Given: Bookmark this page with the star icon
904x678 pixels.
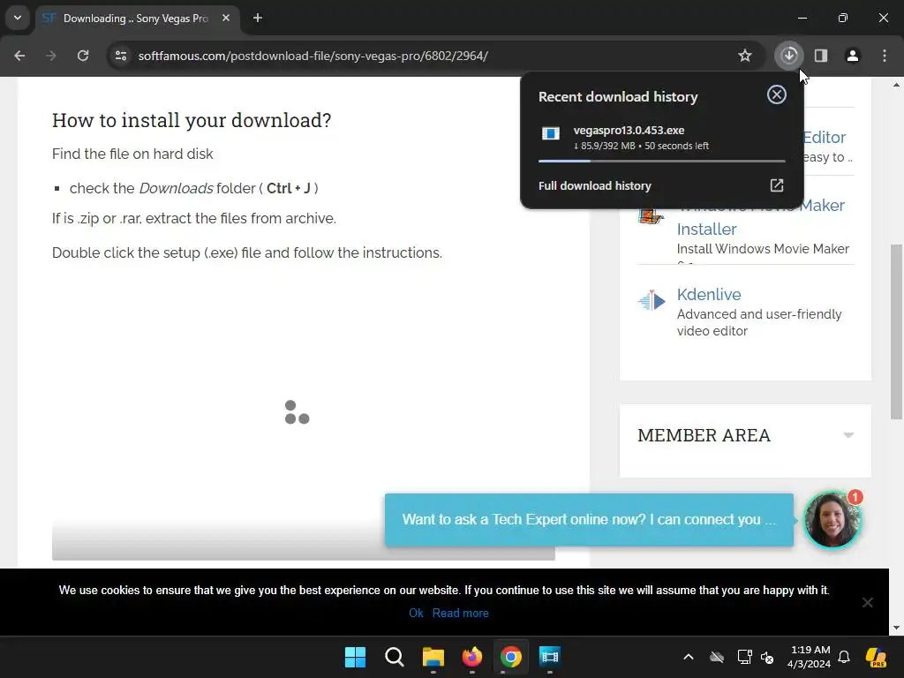Looking at the screenshot, I should point(745,56).
